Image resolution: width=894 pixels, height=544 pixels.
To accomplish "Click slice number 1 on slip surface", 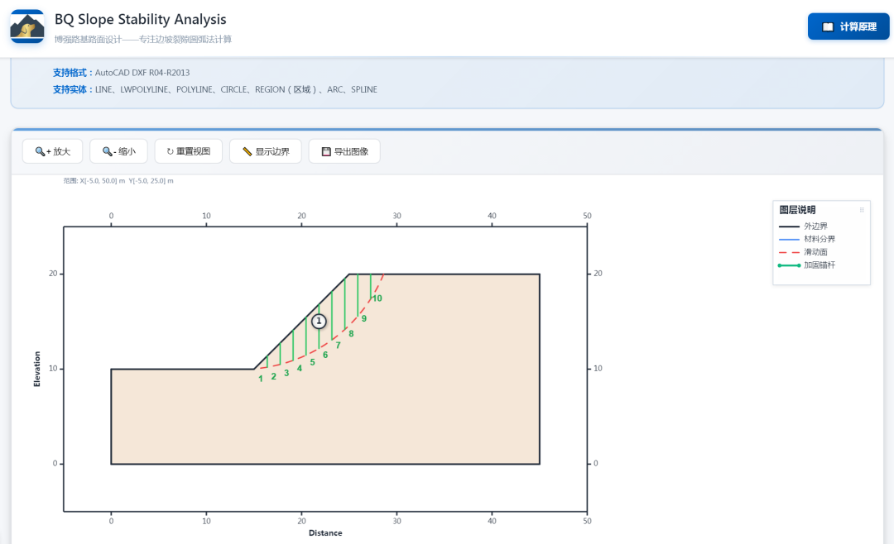I will tap(261, 379).
